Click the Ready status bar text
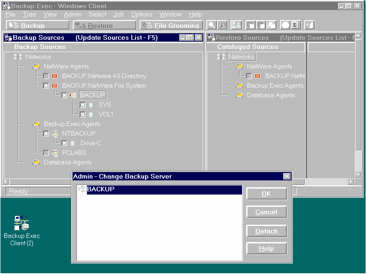 [19, 191]
